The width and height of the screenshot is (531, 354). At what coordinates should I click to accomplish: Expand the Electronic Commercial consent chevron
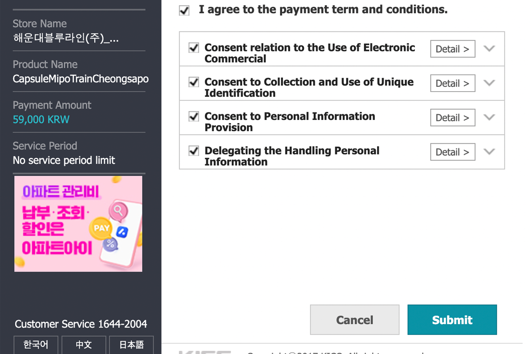click(489, 49)
